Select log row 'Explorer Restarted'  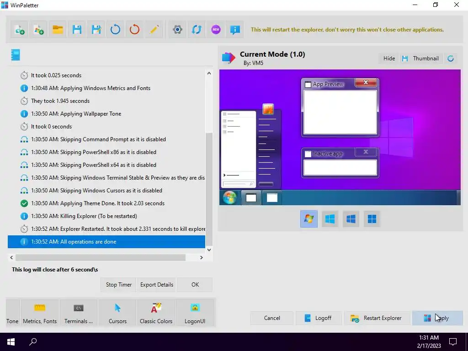[106, 229]
